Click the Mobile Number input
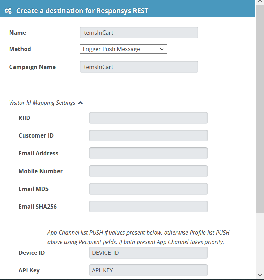Screen dimensions: 264x280 click(148, 171)
